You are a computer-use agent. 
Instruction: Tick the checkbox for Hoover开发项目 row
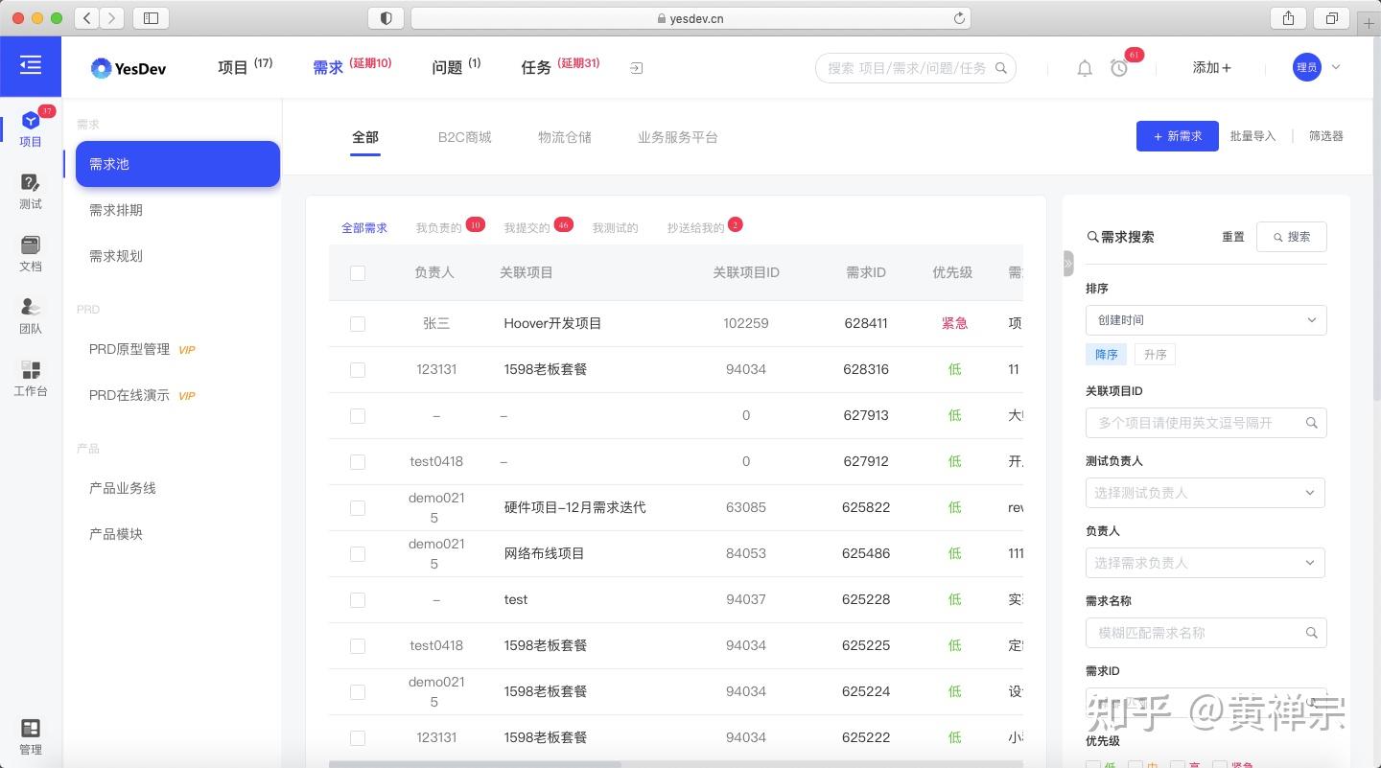pyautogui.click(x=358, y=324)
